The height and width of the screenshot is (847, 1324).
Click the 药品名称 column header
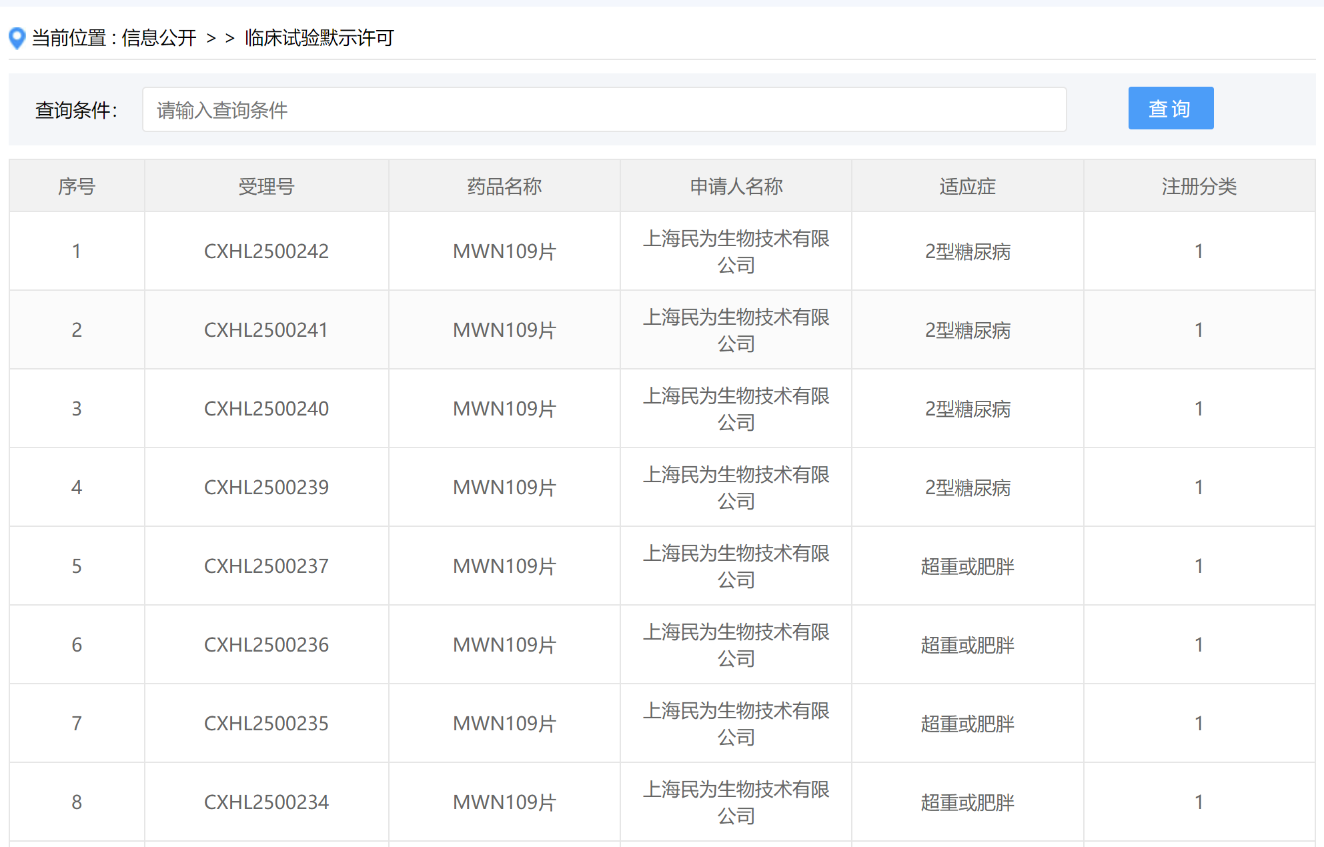[x=504, y=186]
